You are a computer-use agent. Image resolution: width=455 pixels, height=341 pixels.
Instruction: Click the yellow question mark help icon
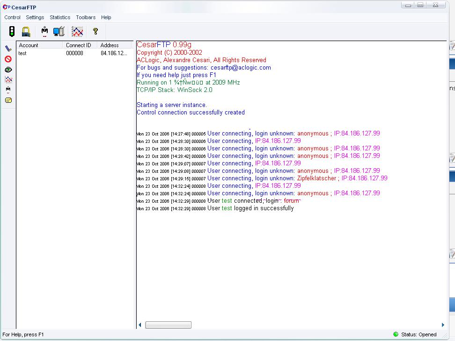pyautogui.click(x=95, y=31)
